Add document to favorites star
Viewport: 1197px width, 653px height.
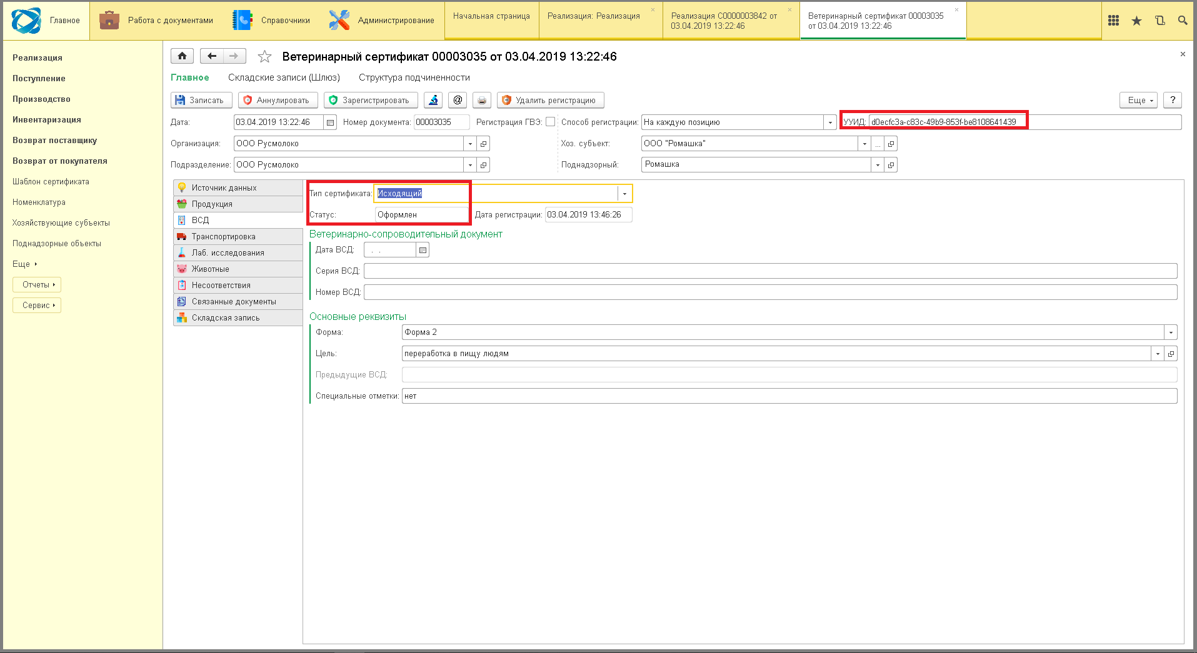click(265, 57)
